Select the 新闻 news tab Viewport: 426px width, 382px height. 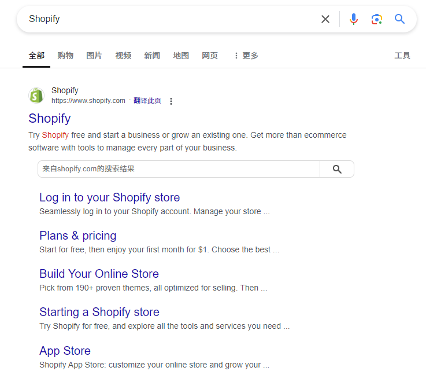pyautogui.click(x=152, y=56)
